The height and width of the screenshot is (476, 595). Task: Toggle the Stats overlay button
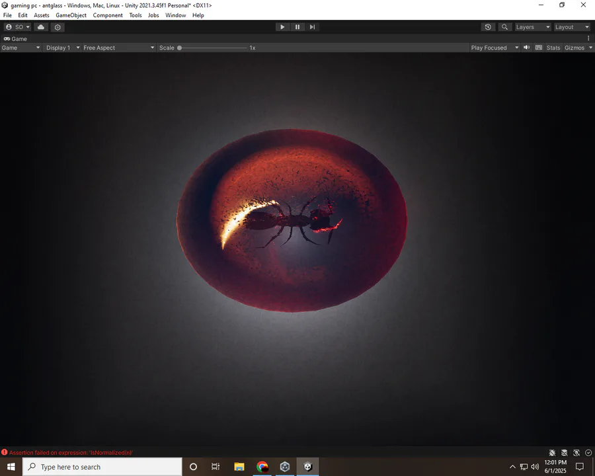point(553,48)
